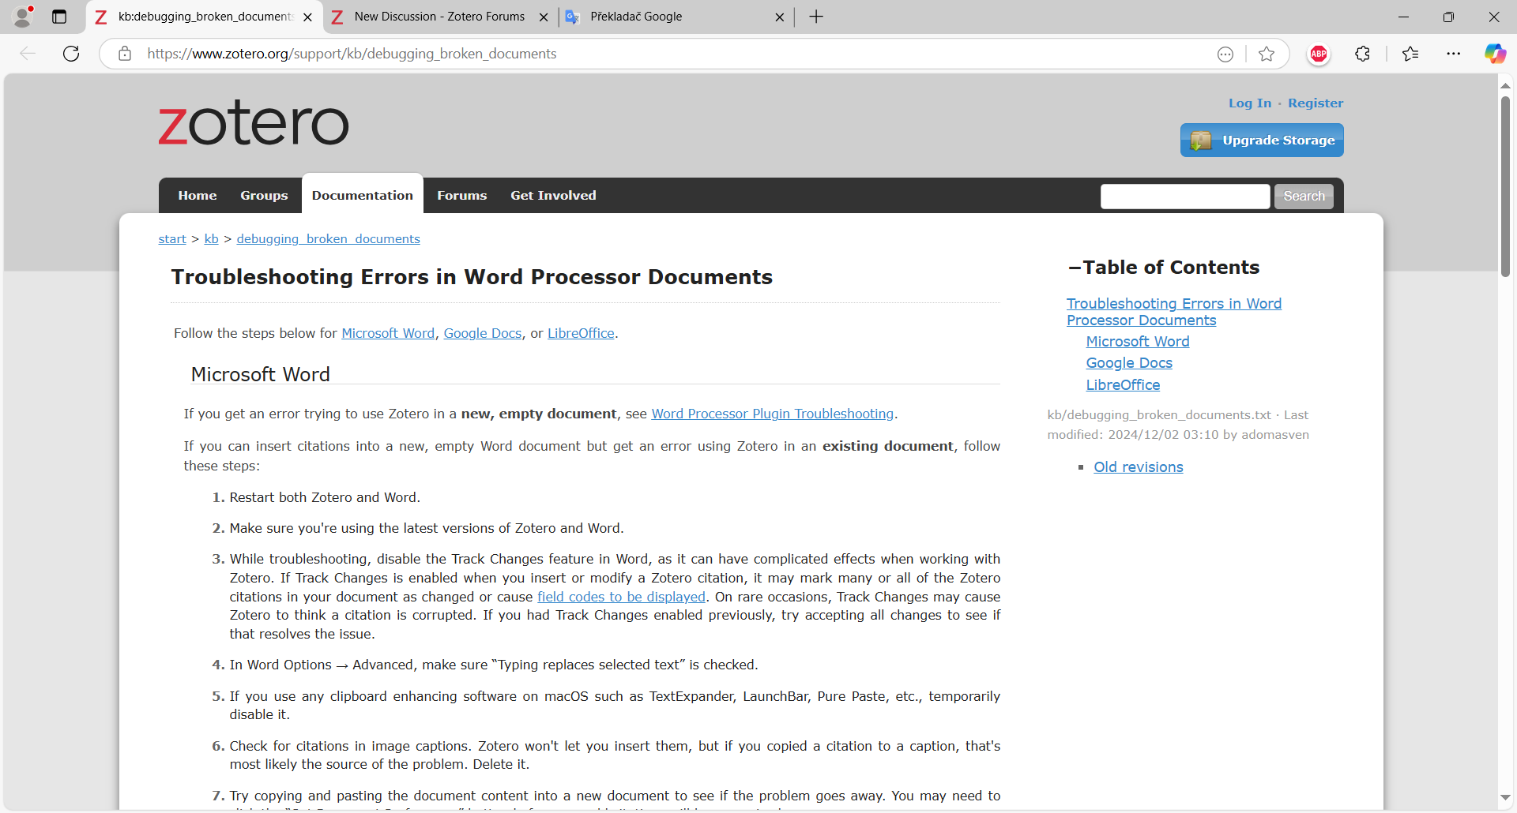Click the Upgrade Storage box icon

(x=1201, y=140)
